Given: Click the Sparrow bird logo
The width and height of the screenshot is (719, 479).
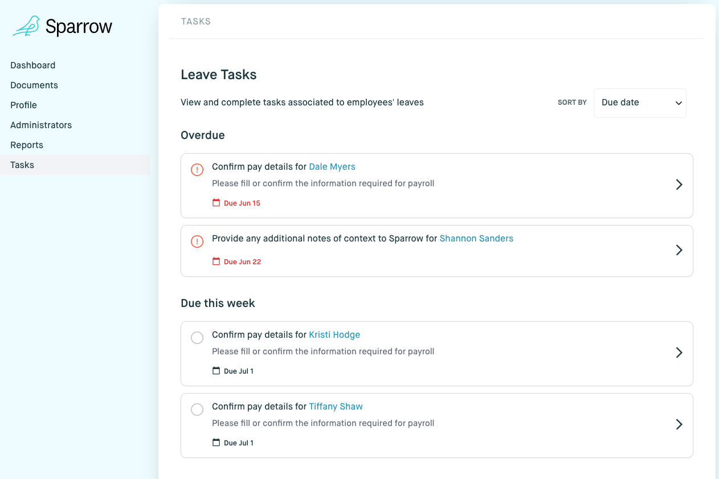Looking at the screenshot, I should [26, 27].
